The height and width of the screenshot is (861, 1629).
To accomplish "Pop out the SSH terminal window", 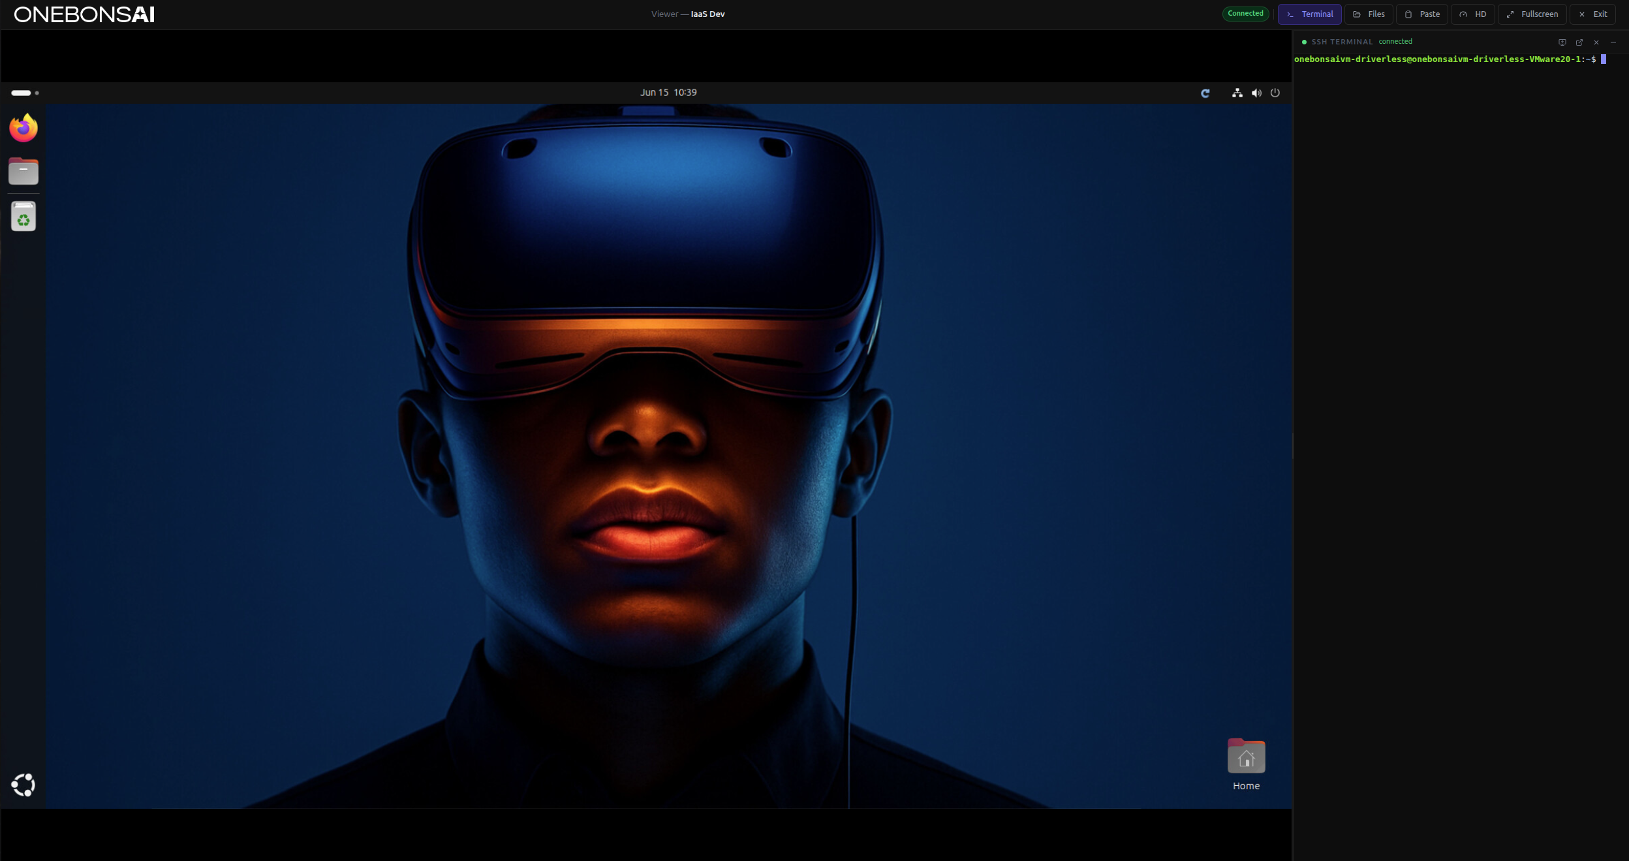I will [1579, 42].
